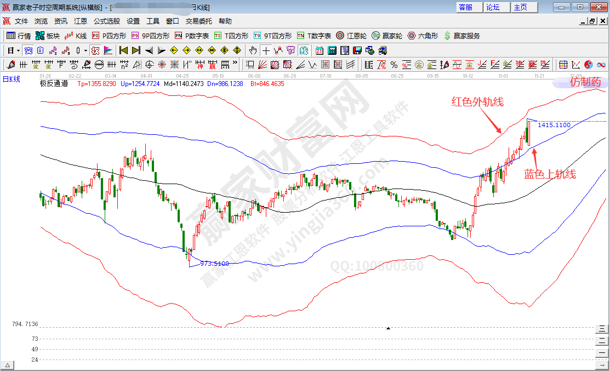610x371 pixels.
Task: Click the infinity symbol icon
Action: (601, 65)
